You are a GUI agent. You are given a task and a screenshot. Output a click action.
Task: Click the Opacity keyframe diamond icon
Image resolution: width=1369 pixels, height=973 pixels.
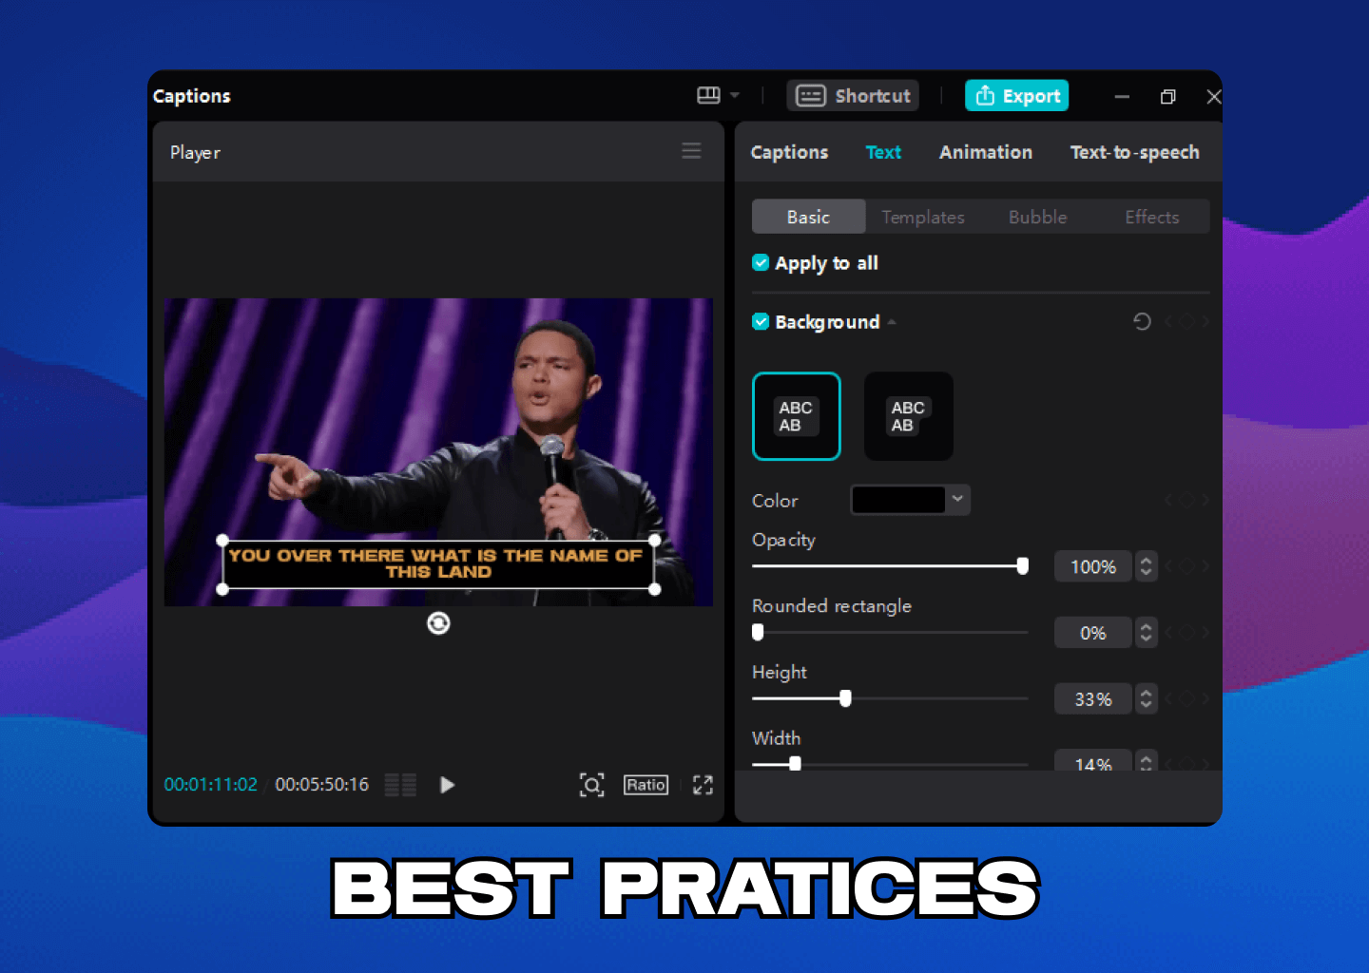1186,566
